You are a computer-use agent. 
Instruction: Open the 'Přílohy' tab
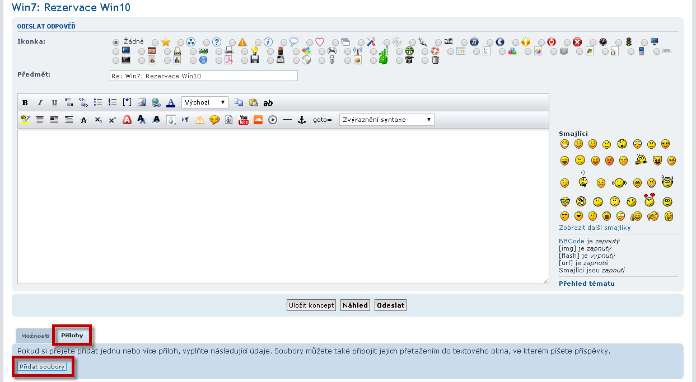click(x=72, y=336)
